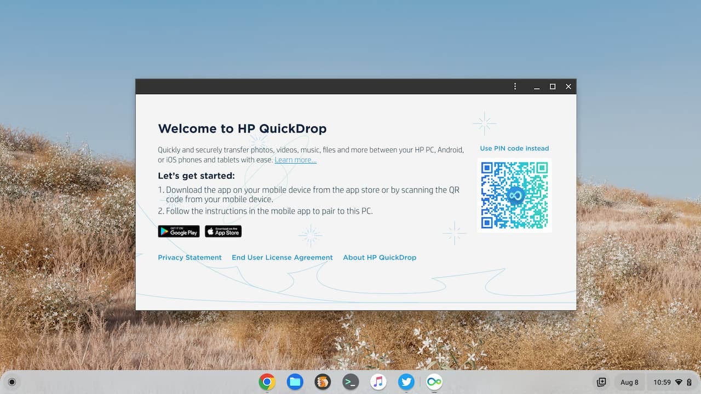Open the Aug 8 calendar date

(x=629, y=382)
